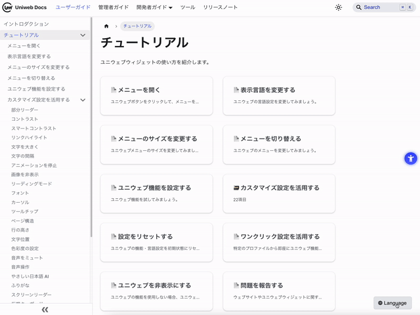This screenshot has width=420, height=315.
Task: Toggle the light/dark theme sun icon
Action: 339,7
